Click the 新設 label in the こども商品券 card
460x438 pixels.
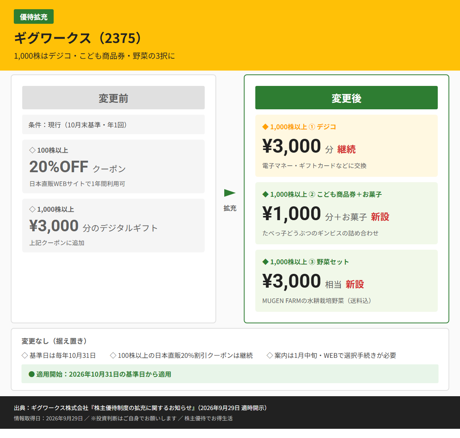(380, 217)
